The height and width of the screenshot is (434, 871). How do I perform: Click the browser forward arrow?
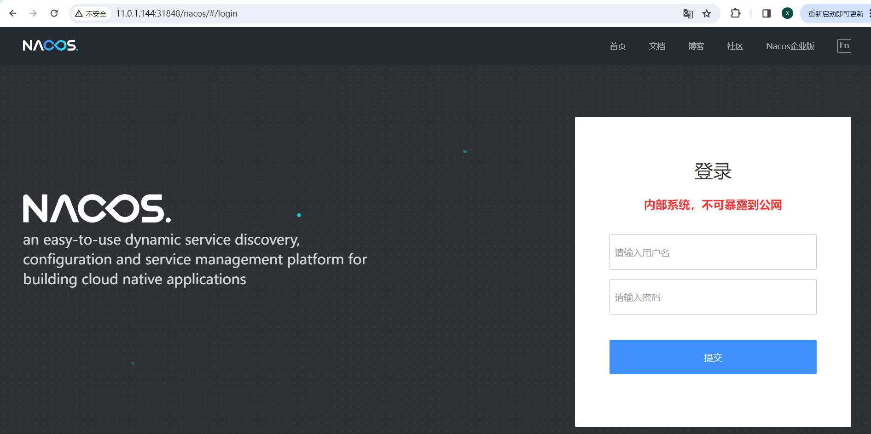click(x=33, y=13)
